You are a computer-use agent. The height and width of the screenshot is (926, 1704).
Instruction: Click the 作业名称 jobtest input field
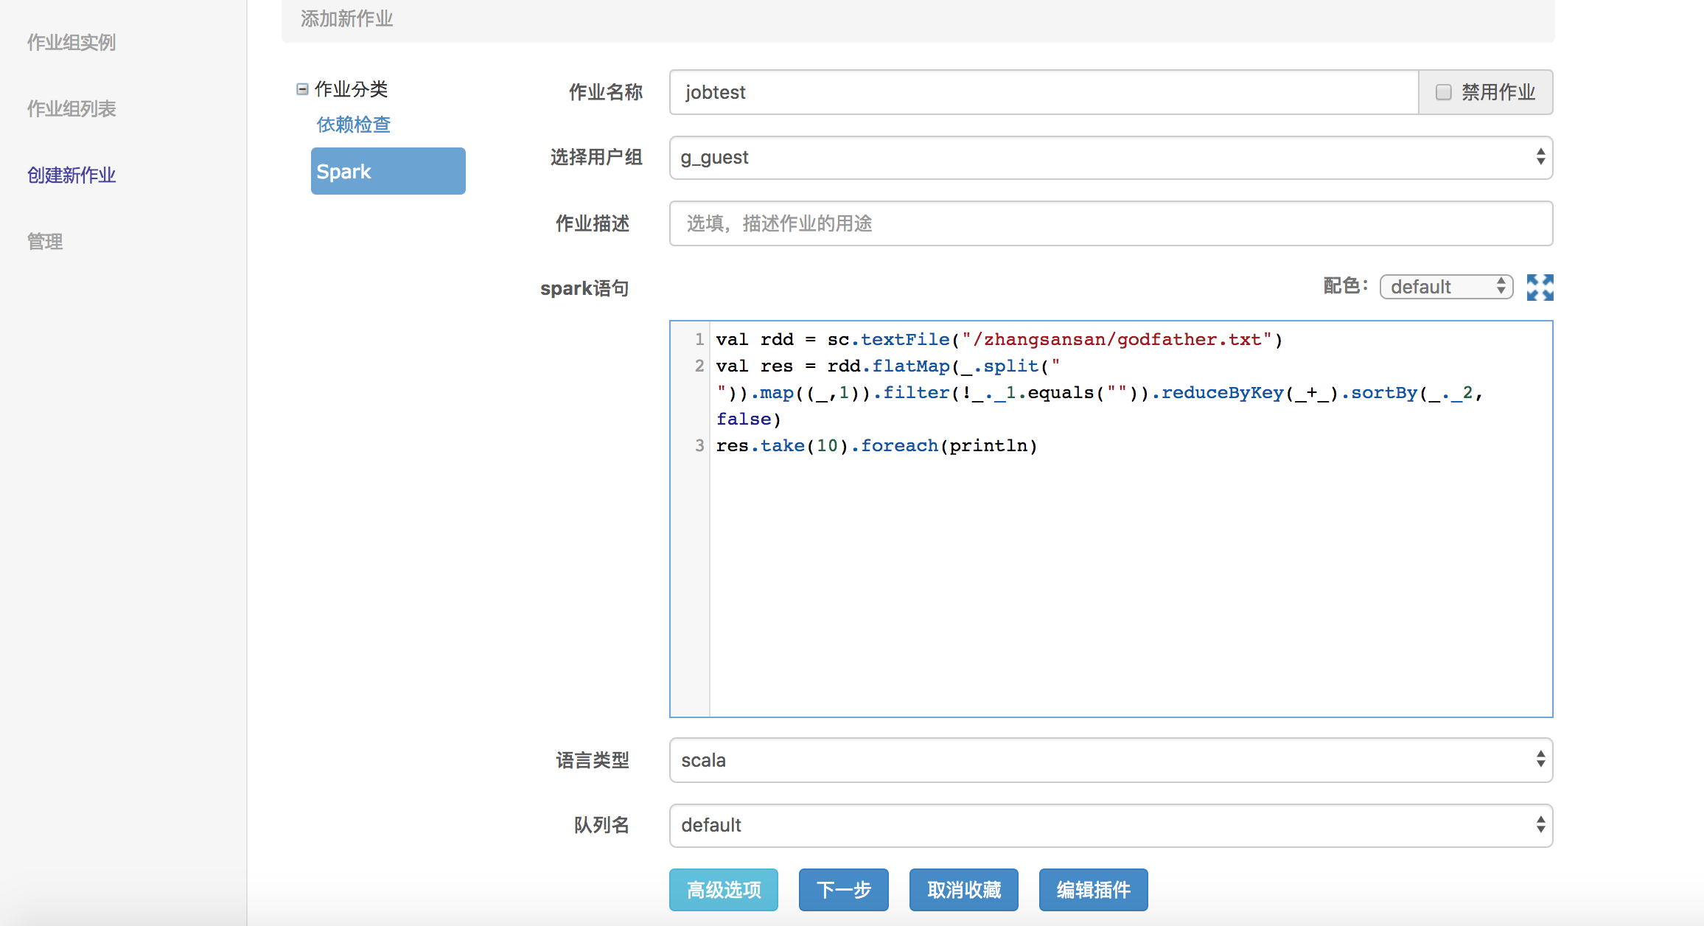1043,92
